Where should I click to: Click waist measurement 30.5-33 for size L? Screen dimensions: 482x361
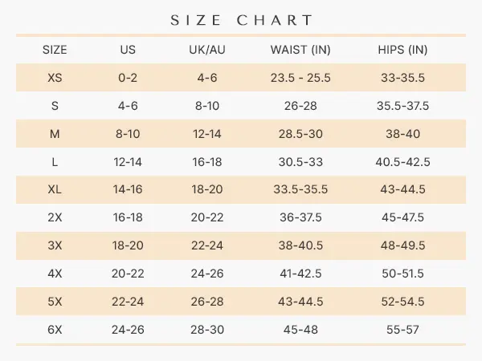pyautogui.click(x=300, y=162)
